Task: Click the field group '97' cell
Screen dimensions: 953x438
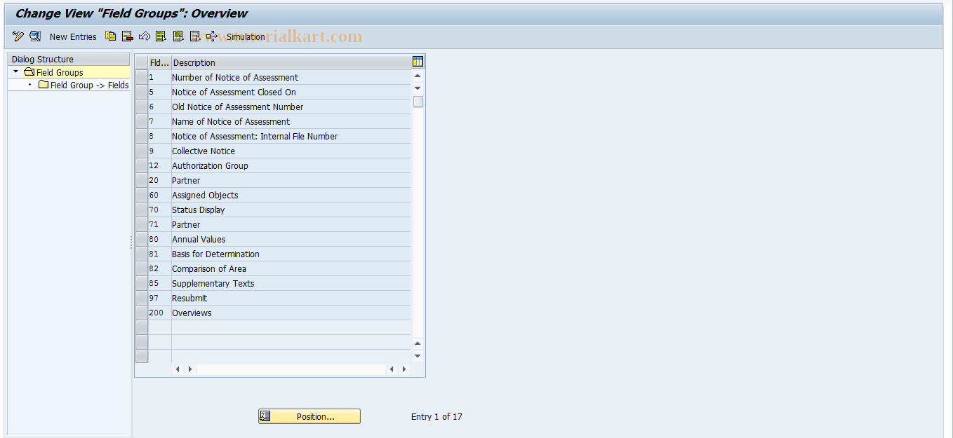Action: tap(159, 298)
